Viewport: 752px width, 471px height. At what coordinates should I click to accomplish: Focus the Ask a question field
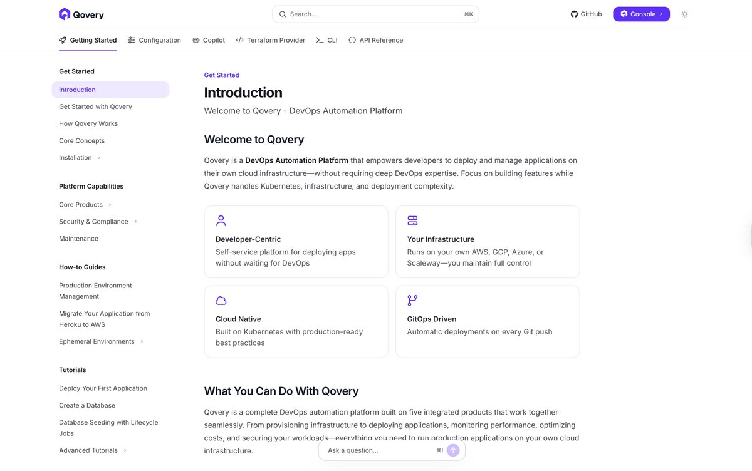[x=392, y=450]
